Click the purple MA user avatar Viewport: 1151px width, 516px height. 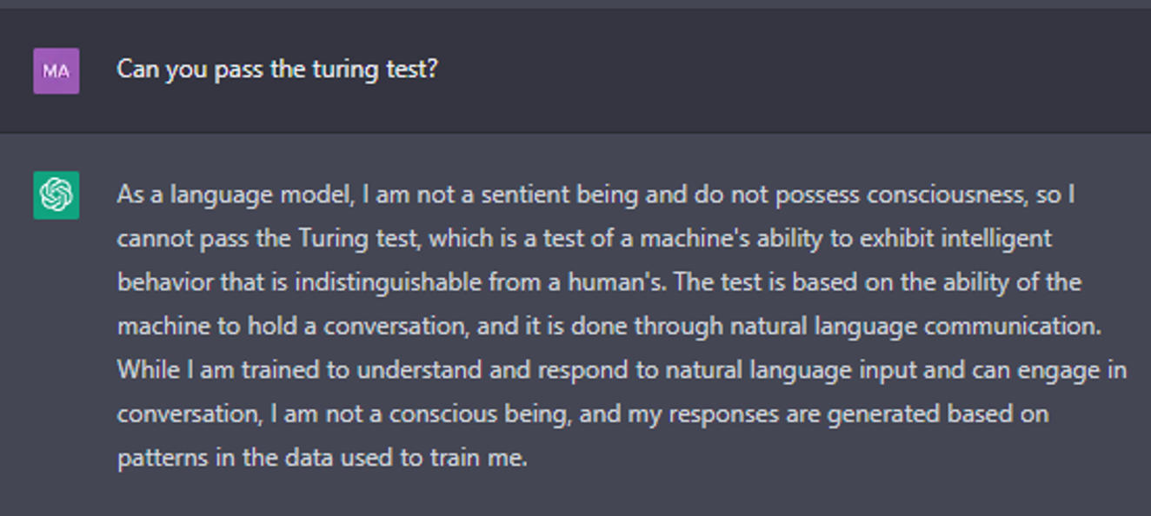(x=57, y=71)
